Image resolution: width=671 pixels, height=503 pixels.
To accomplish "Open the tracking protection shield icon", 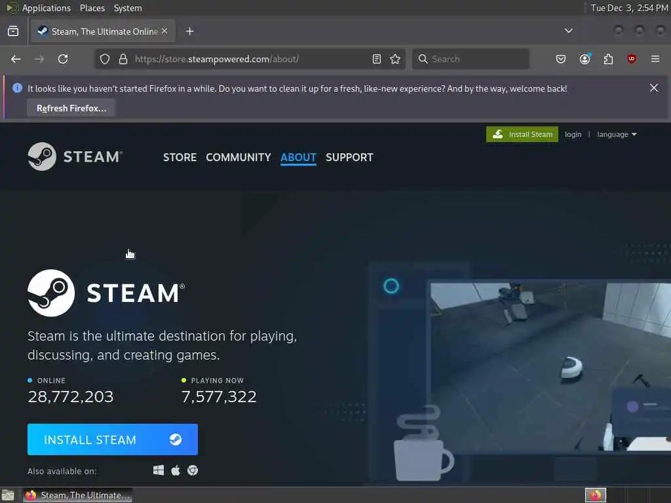I will point(105,59).
